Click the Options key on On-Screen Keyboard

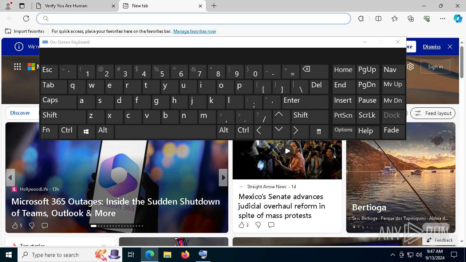(344, 132)
